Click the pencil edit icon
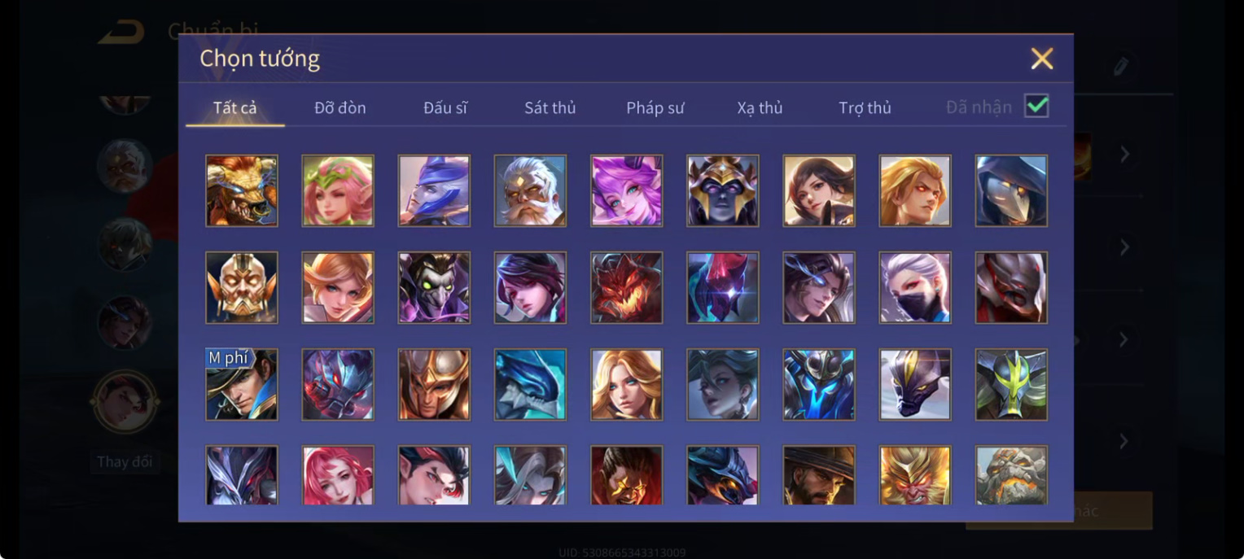 1121,66
